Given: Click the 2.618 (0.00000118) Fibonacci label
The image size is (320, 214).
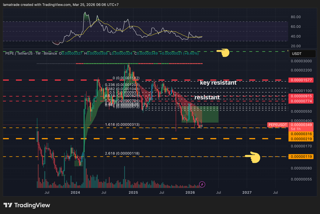Looking at the screenshot, I should tap(122, 153).
